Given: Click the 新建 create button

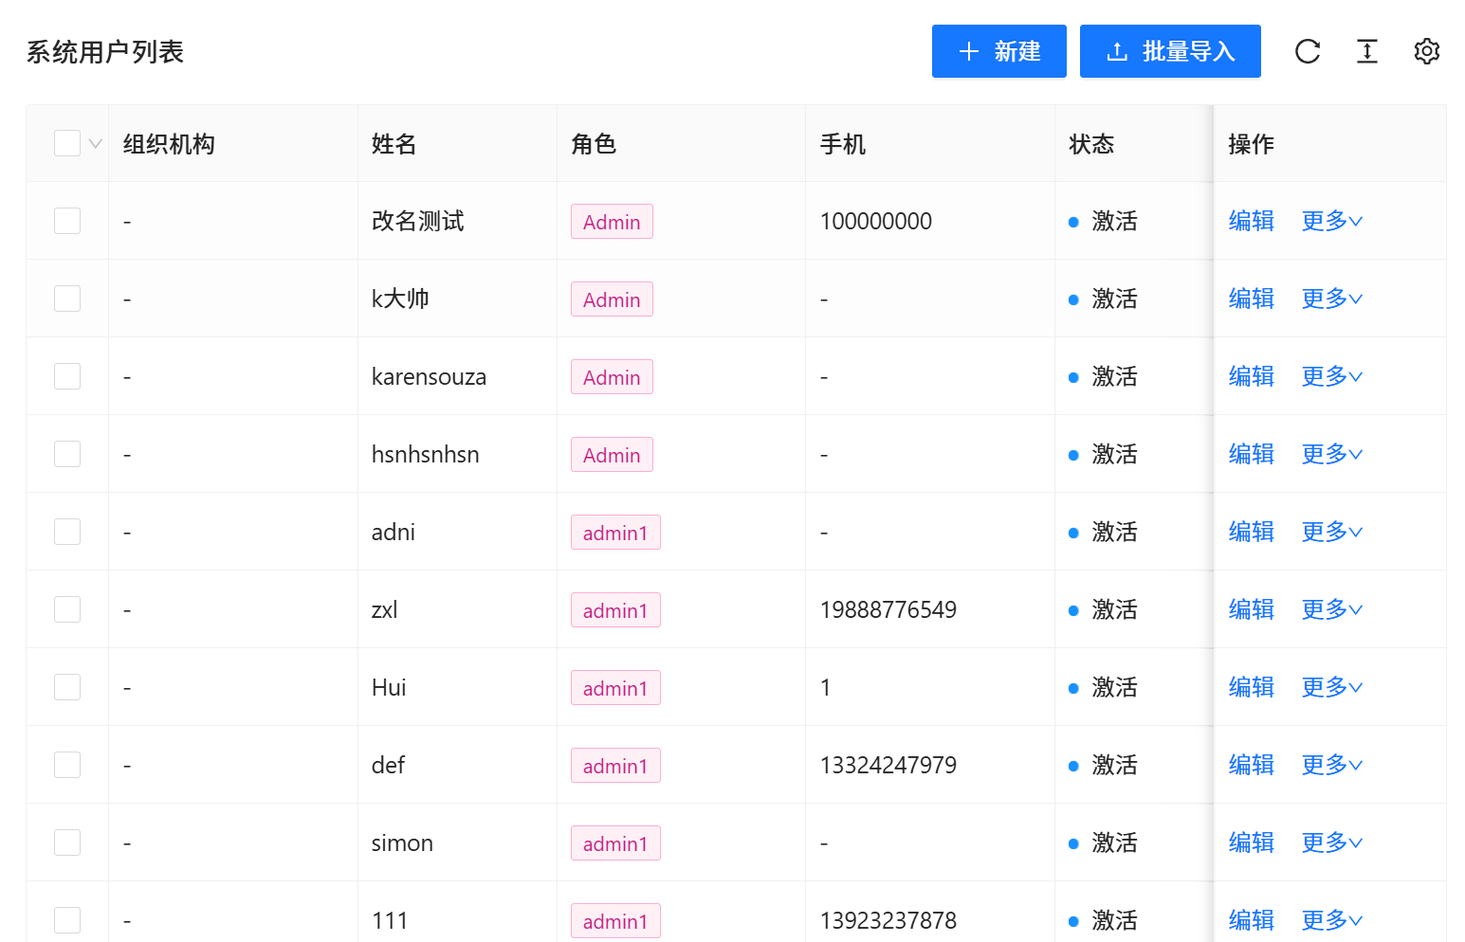Looking at the screenshot, I should 999,51.
